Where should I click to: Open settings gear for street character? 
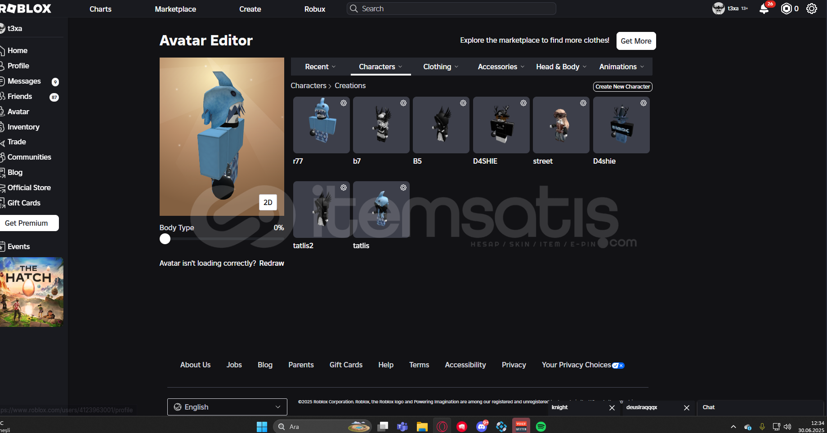pos(583,103)
